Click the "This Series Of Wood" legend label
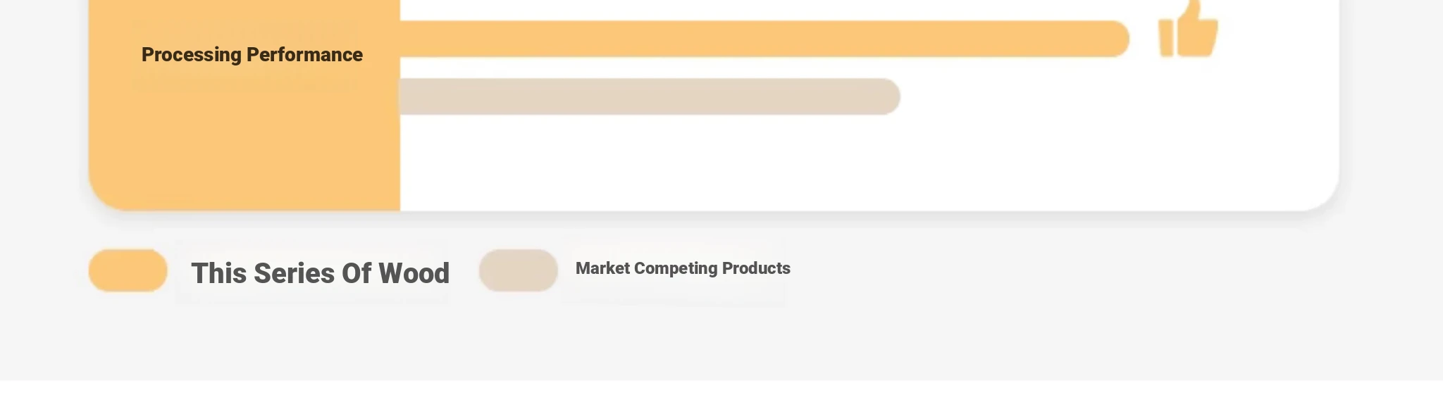Viewport: 1443px width, 407px height. click(320, 273)
